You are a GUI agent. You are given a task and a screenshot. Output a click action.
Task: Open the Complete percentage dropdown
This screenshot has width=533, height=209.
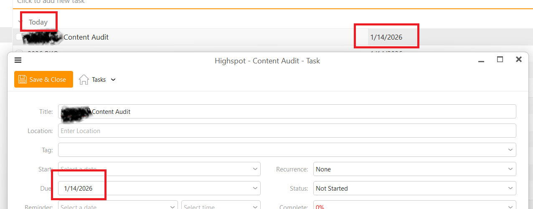pos(510,206)
